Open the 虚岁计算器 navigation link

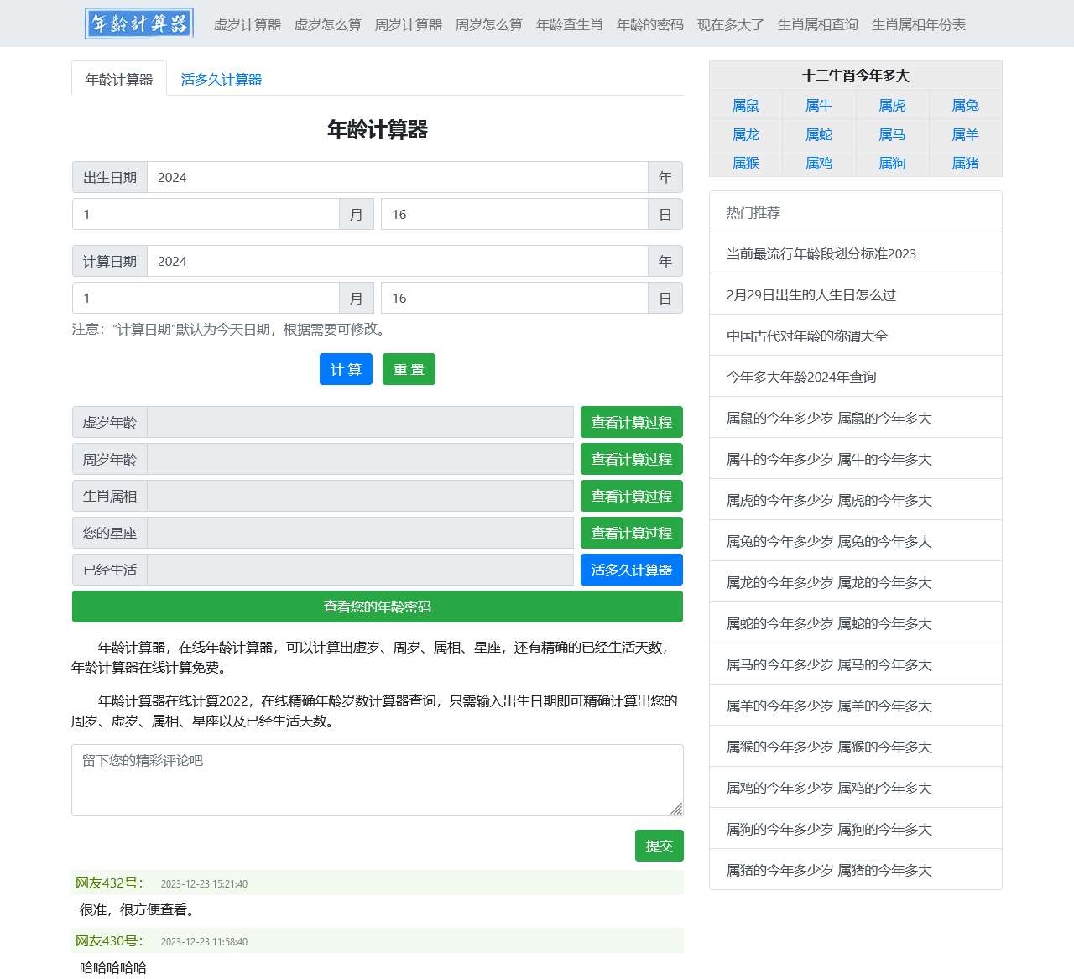pos(247,25)
